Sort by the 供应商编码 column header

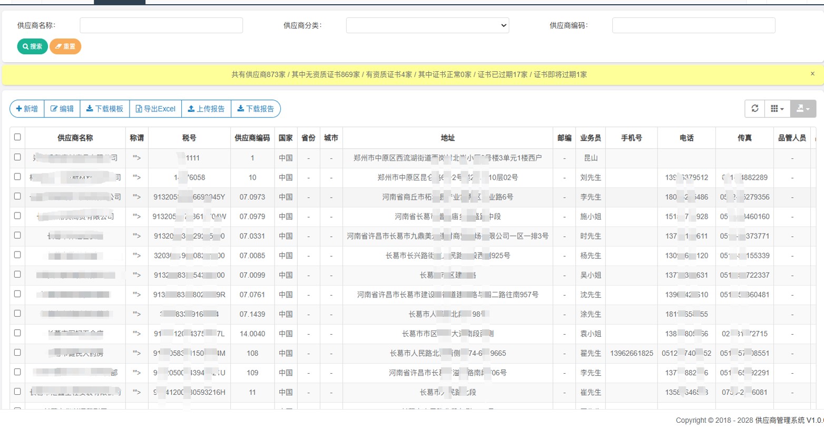252,138
